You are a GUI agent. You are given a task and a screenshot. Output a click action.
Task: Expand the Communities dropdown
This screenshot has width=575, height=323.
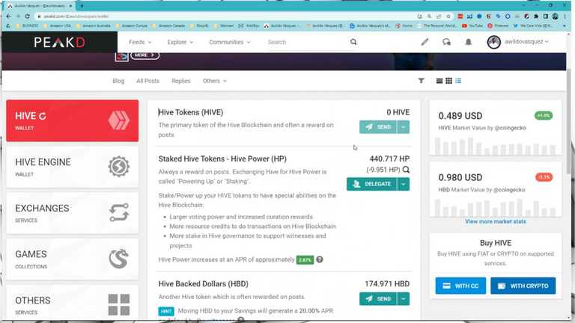230,42
